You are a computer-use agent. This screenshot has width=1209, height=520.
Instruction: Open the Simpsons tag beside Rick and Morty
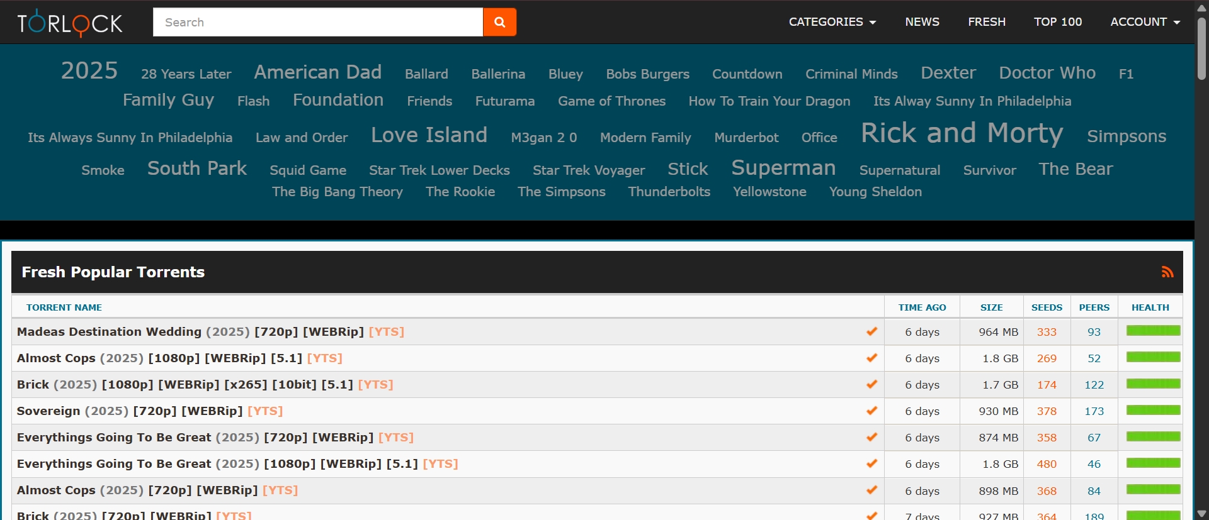[x=1127, y=136]
